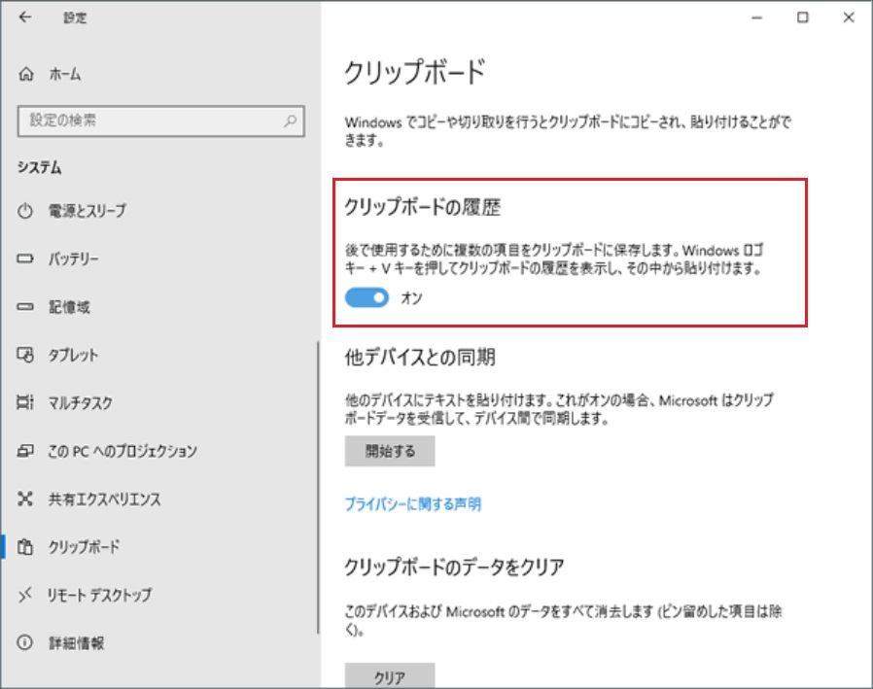Click the クリップボードの履歴 heading
This screenshot has height=689, width=873.
pyautogui.click(x=423, y=207)
